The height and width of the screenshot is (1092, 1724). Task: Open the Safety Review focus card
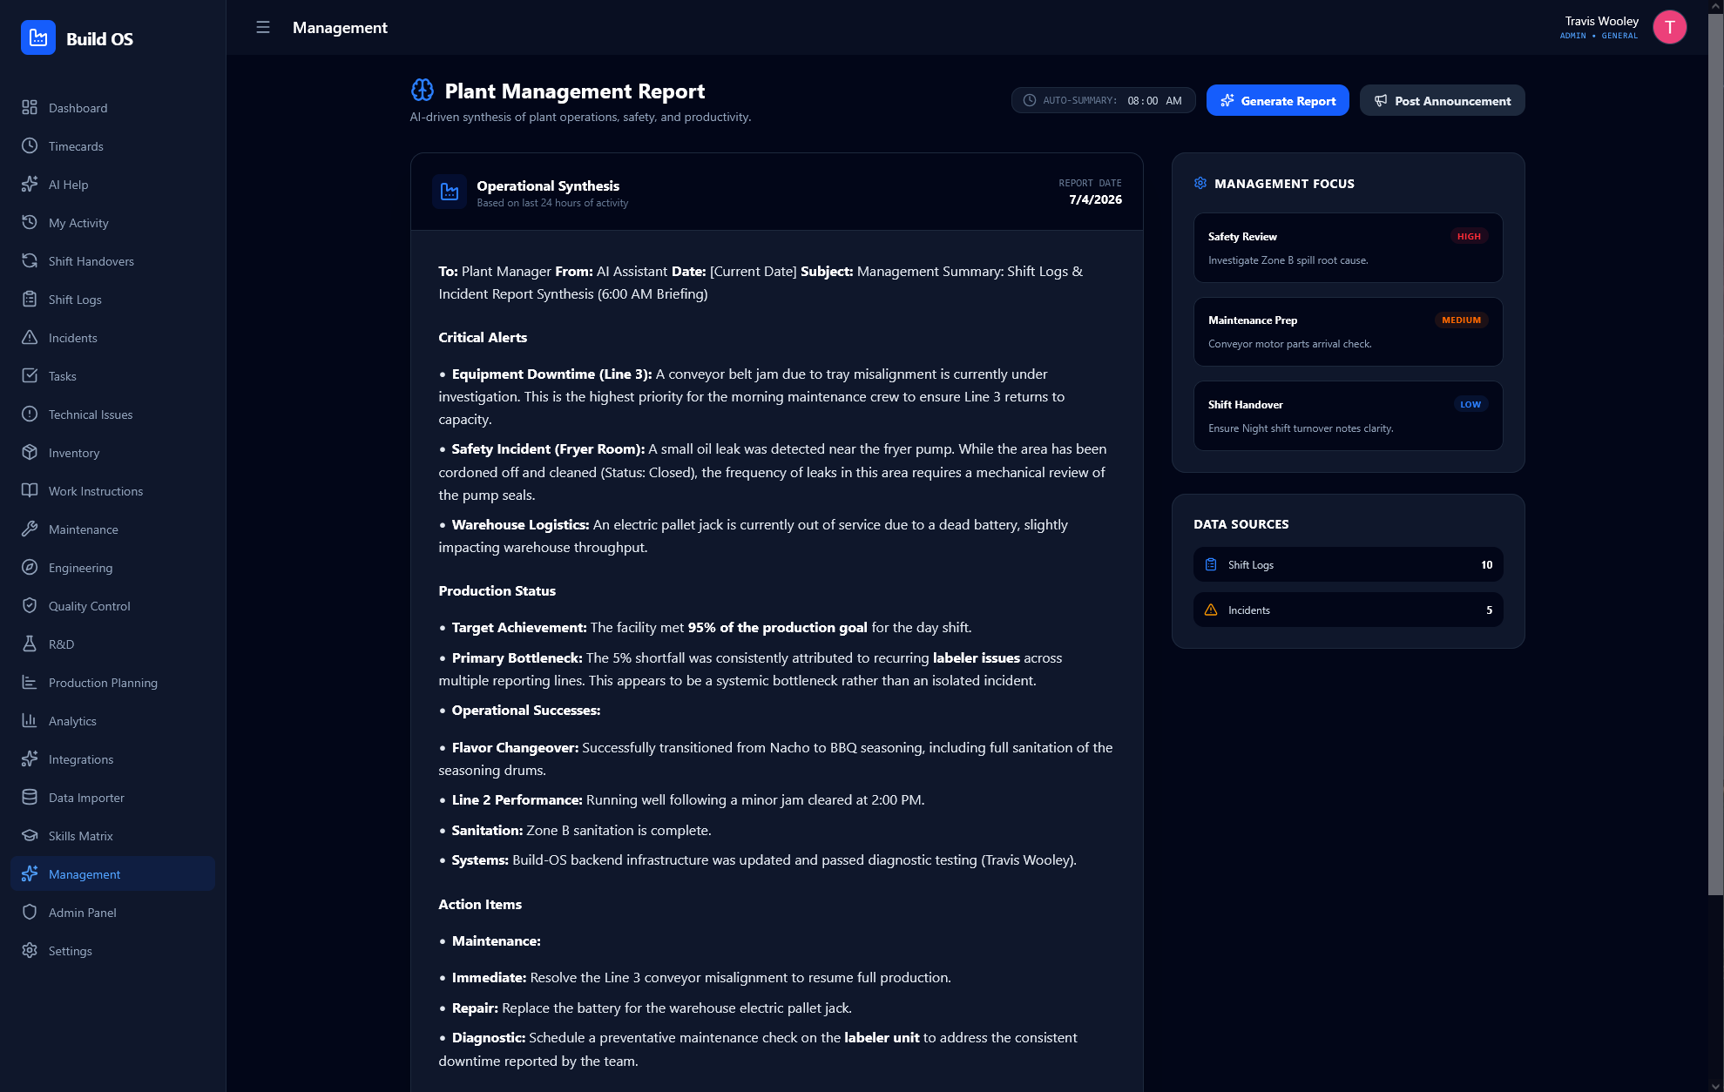coord(1348,247)
